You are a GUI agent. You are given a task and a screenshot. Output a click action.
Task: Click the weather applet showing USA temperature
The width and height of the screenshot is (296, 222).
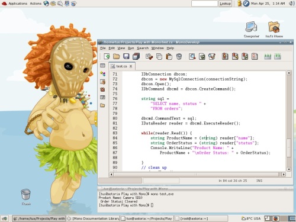click(251, 218)
